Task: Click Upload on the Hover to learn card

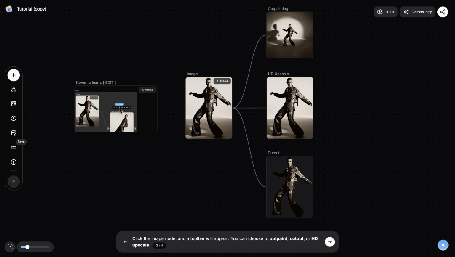Action: (x=147, y=90)
